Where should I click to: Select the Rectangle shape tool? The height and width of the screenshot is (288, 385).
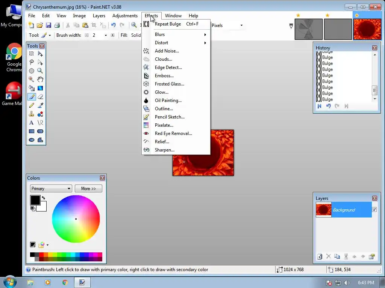32,131
